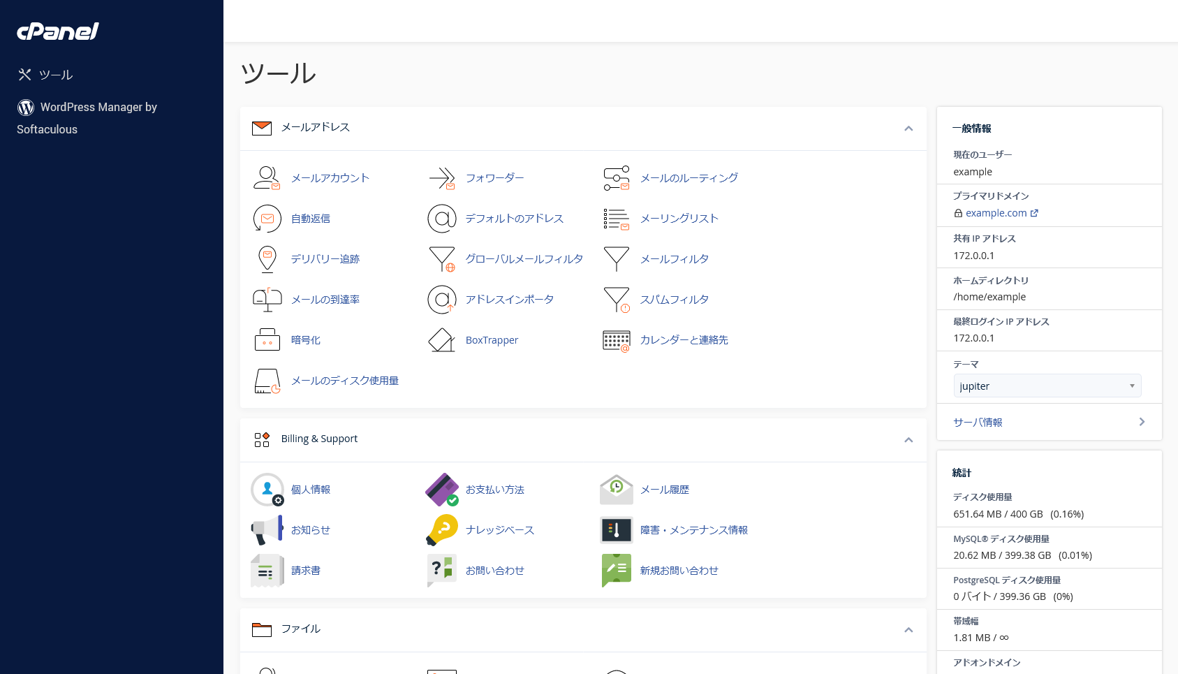Open the jupiter theme dropdown

1047,386
